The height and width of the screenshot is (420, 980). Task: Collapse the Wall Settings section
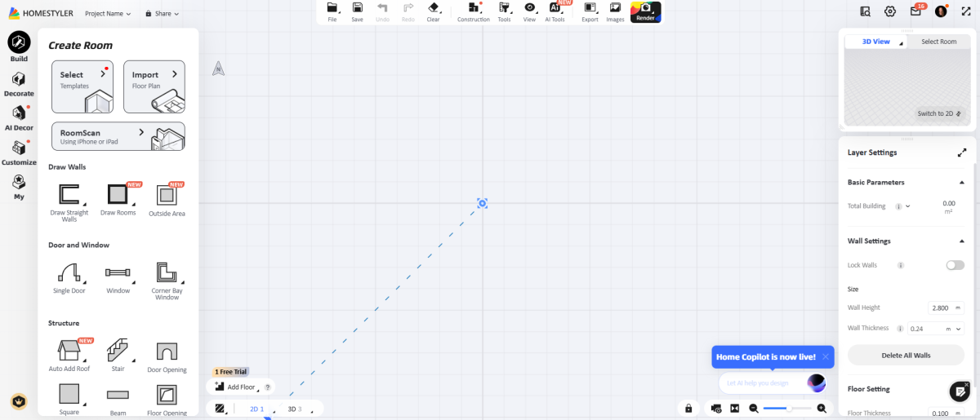click(962, 241)
